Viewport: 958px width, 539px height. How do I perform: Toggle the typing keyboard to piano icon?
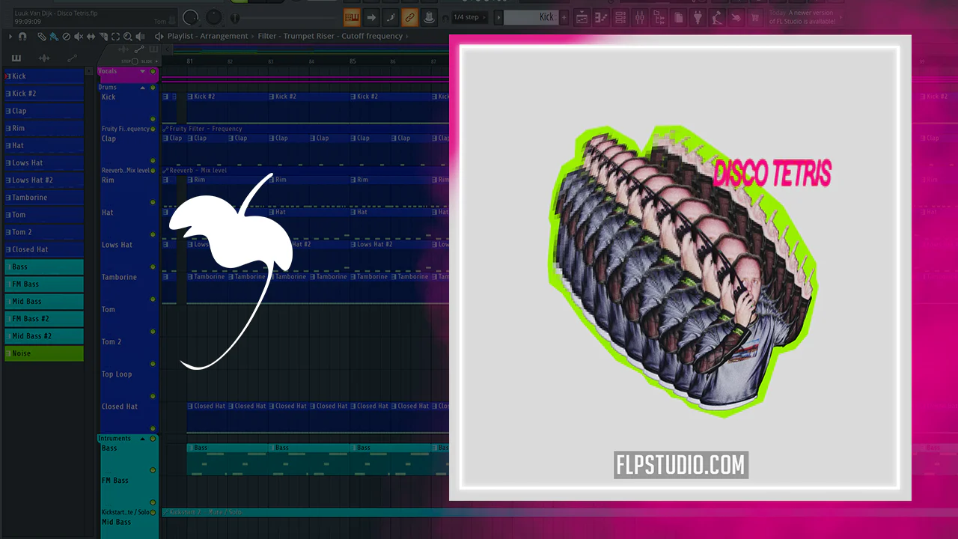tap(351, 17)
